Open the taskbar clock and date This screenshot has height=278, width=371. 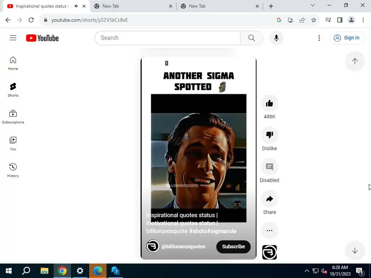340,271
